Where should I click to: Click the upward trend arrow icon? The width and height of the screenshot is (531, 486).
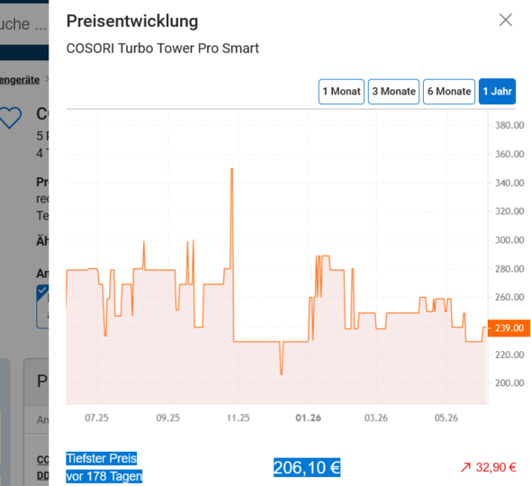pyautogui.click(x=465, y=468)
